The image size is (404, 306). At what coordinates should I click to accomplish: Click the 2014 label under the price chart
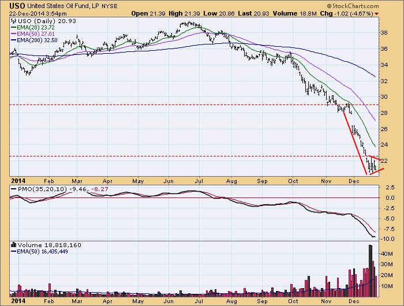click(18, 181)
